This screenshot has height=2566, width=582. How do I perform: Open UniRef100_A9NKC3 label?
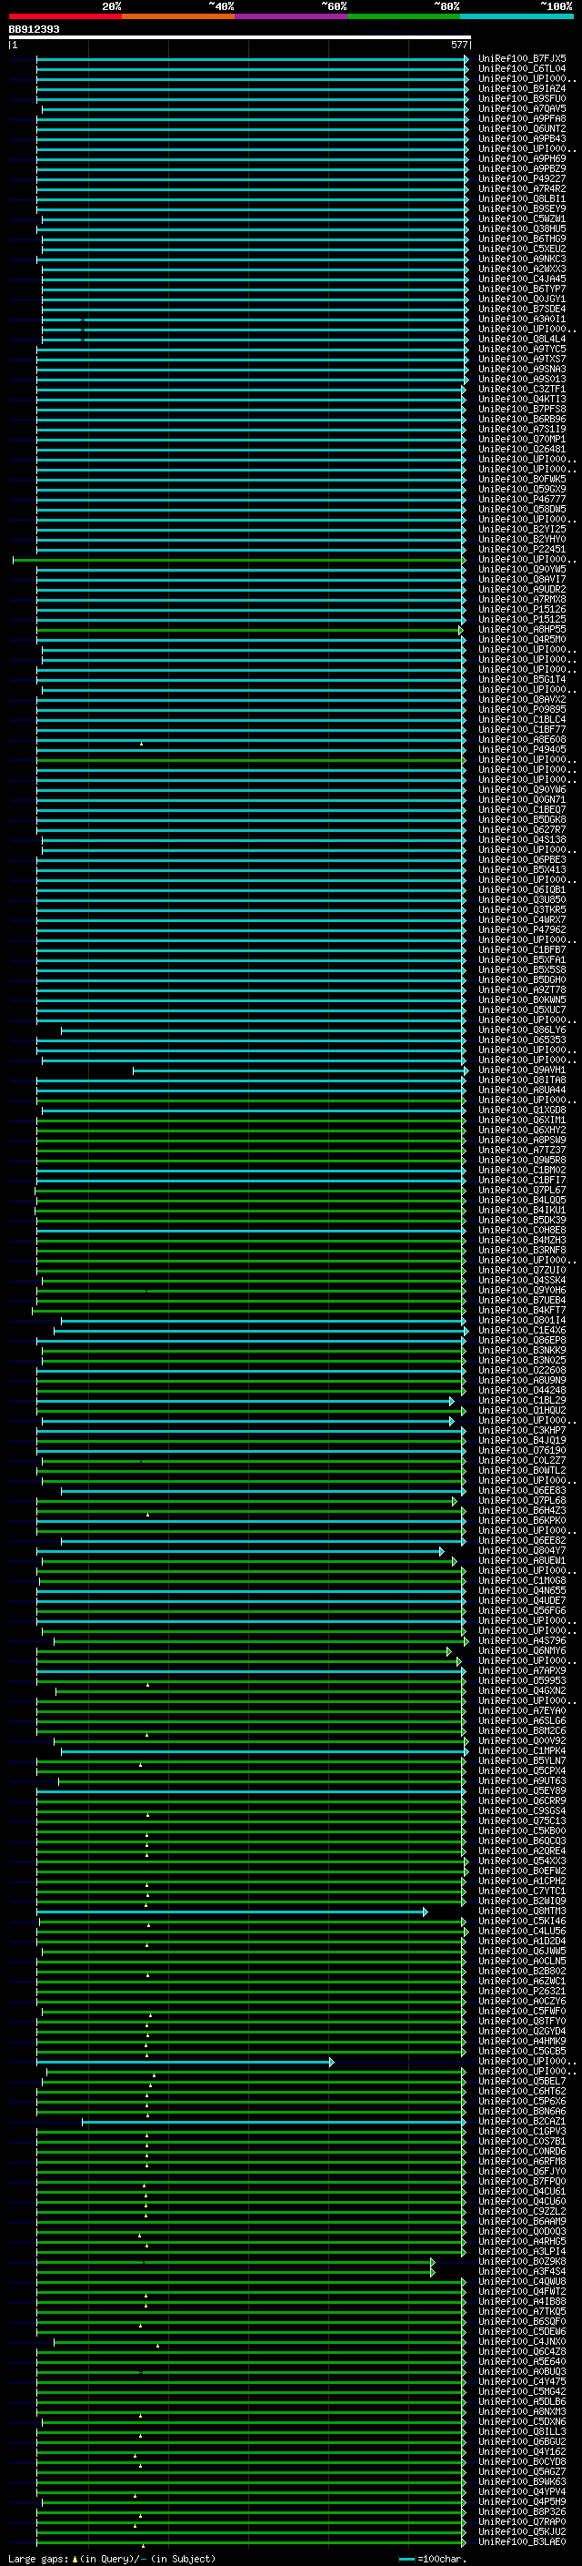[x=522, y=259]
